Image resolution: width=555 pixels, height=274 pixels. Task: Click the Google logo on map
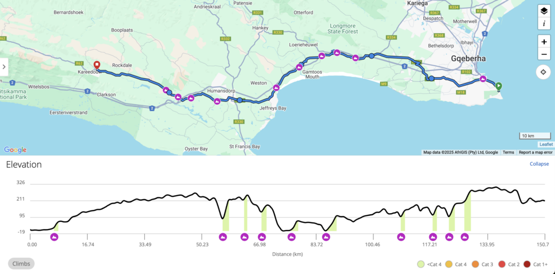click(x=15, y=150)
